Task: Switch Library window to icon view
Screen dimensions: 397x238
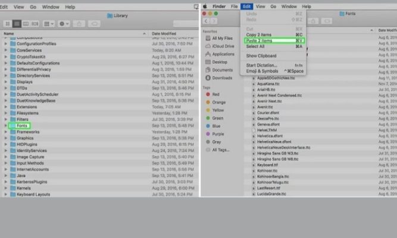Action: (7, 23)
